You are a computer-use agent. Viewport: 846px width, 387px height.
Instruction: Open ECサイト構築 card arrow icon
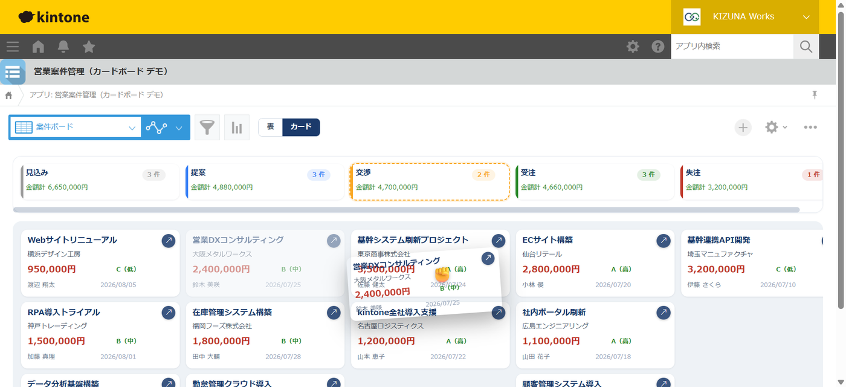click(664, 241)
